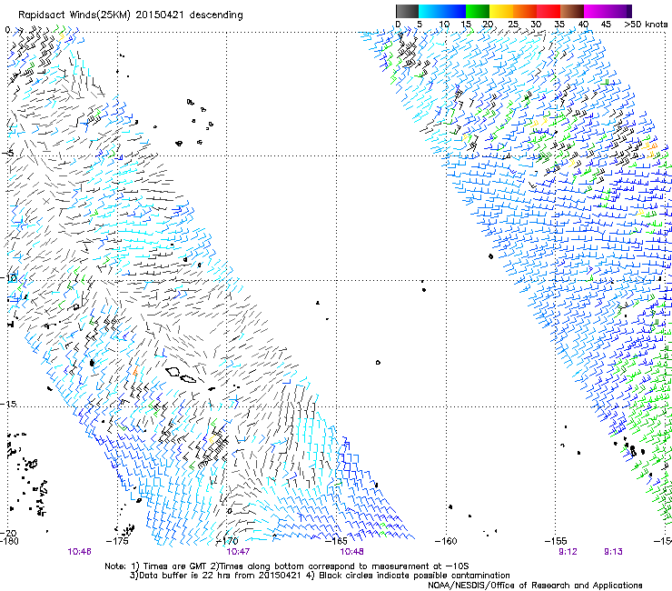Viewport: 672px width, 591px height.
Task: Click the '-170' longitude axis label
Action: tap(227, 541)
